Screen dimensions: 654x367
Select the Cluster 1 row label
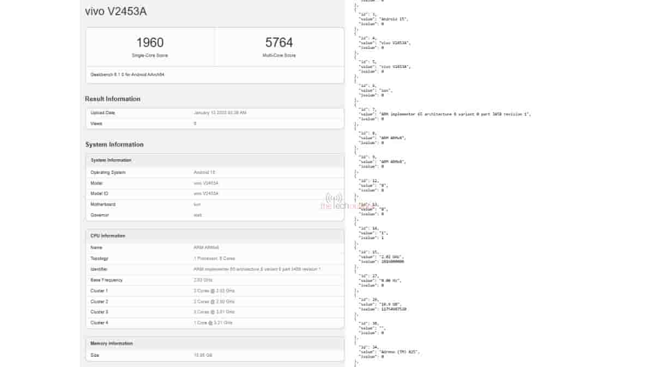tap(100, 291)
